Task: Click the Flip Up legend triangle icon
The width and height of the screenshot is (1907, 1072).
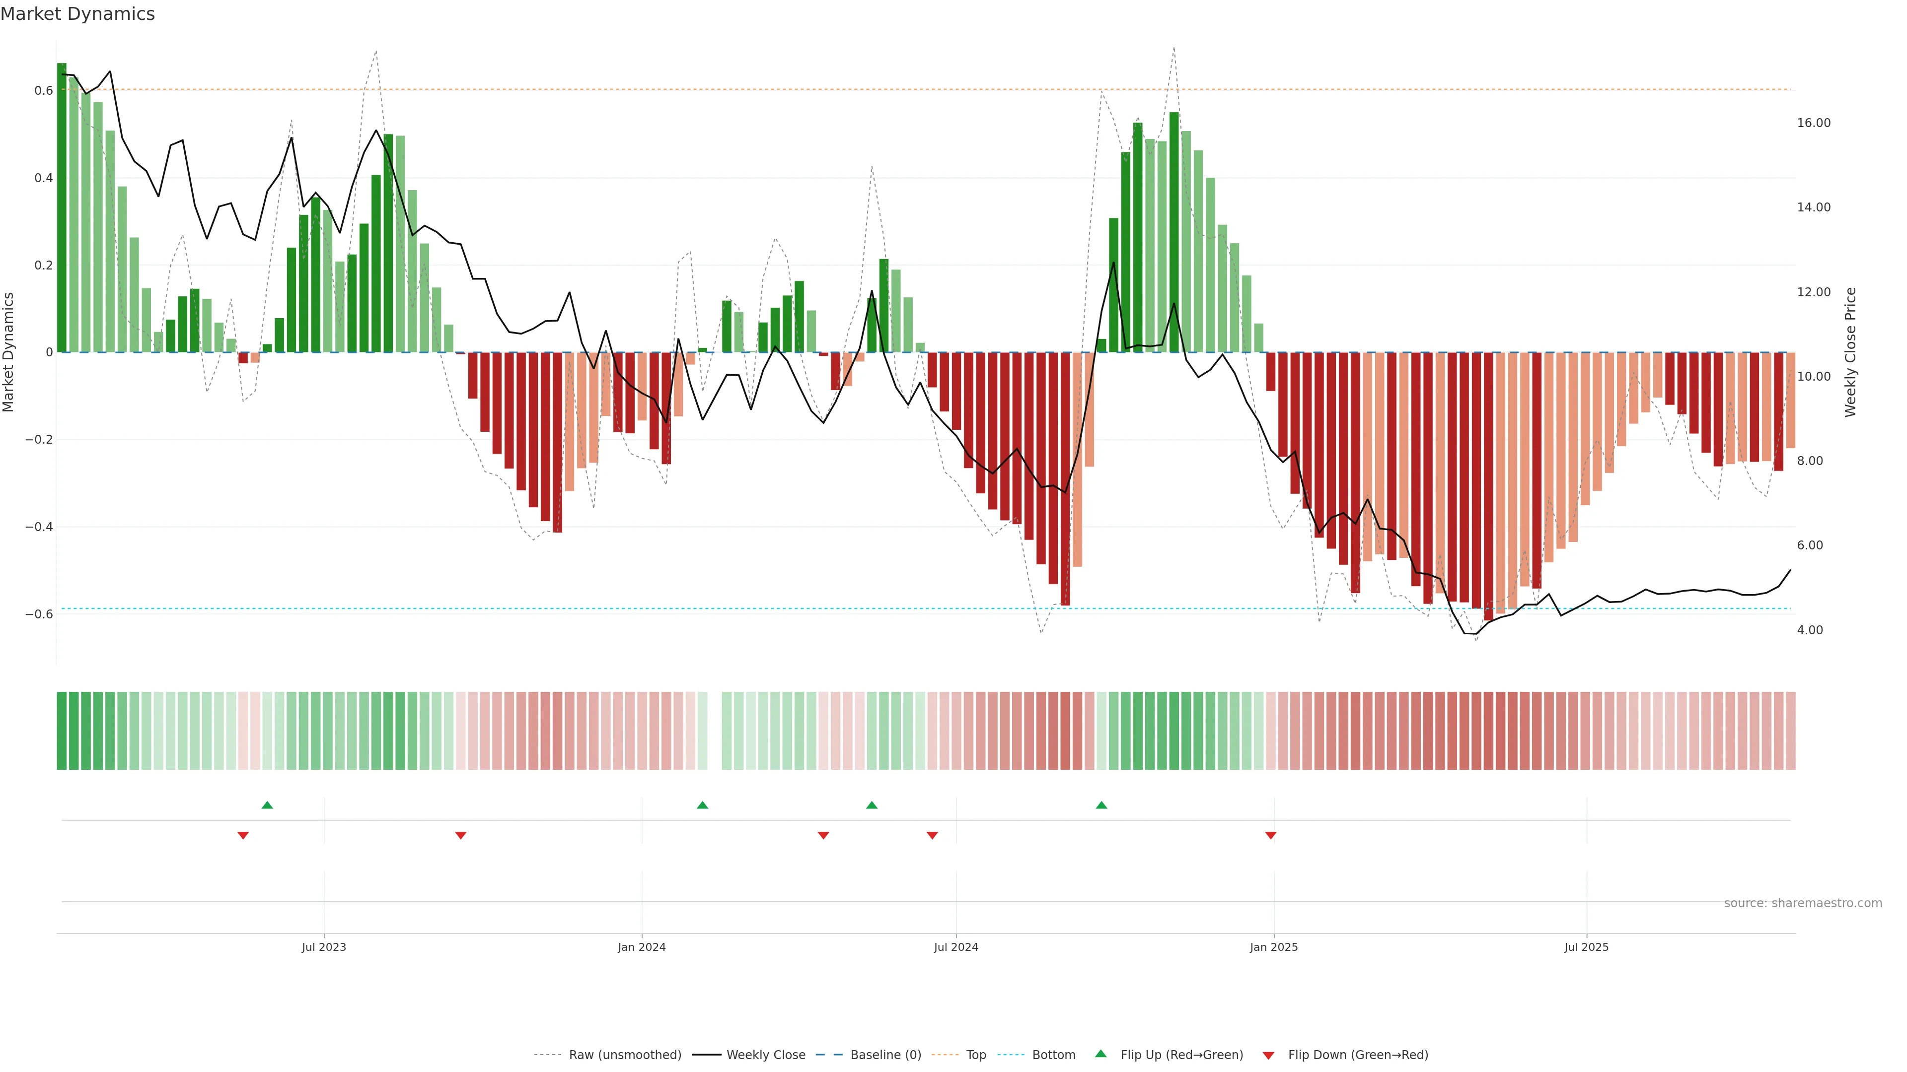Action: pos(1101,1054)
